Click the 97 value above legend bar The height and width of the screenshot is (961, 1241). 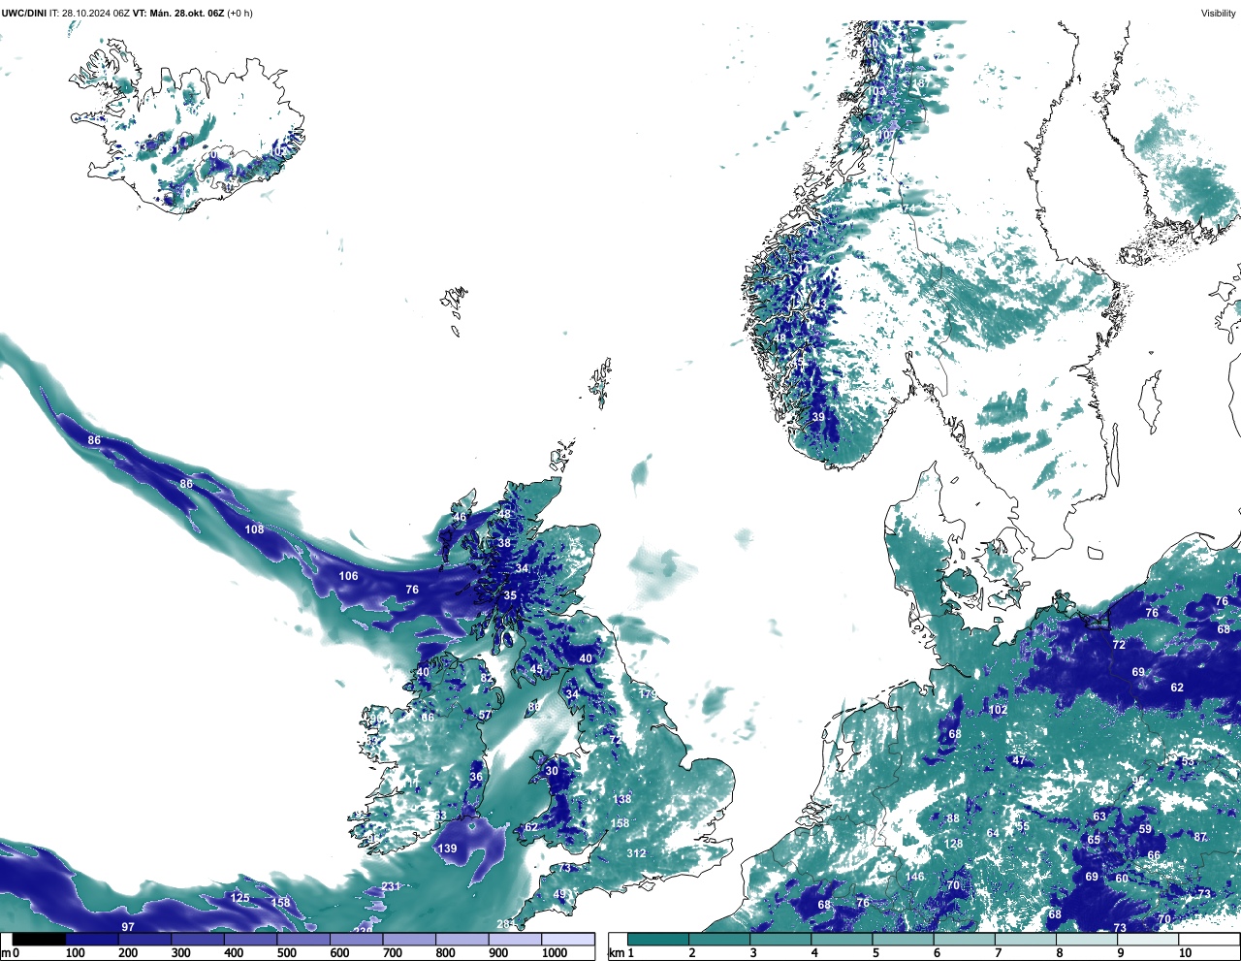point(128,927)
